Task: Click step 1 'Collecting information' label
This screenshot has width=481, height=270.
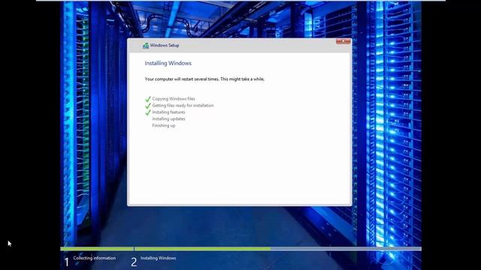Action: [x=95, y=258]
